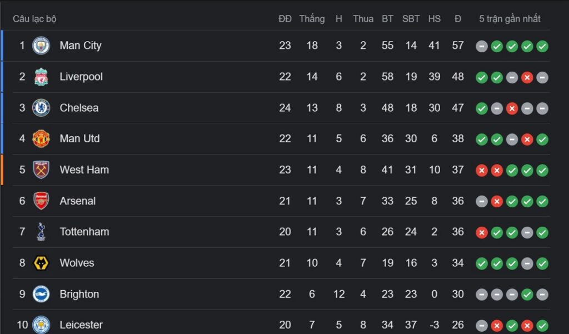Click the Câu lạc bộ column header
This screenshot has width=569, height=334.
[34, 19]
